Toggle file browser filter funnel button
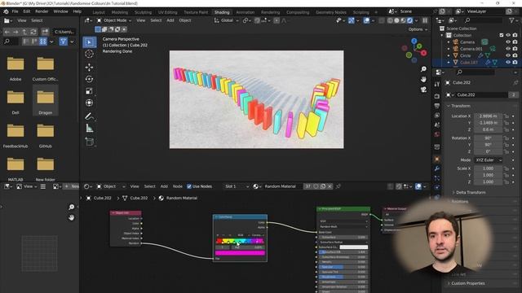Image resolution: width=522 pixels, height=293 pixels. [63, 42]
